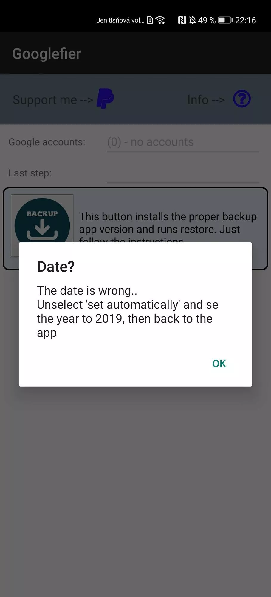
Task: Tap the NFC status icon
Action: [x=182, y=20]
